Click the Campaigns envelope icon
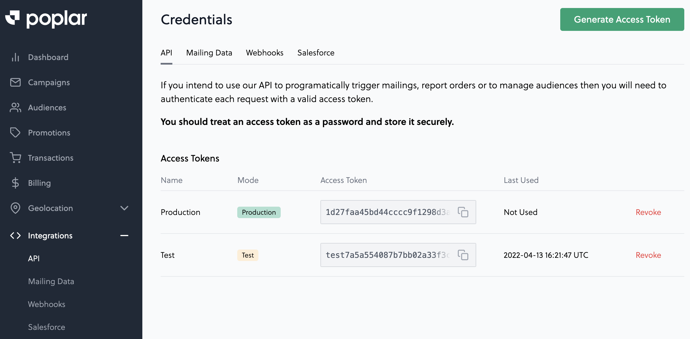690x339 pixels. [15, 82]
